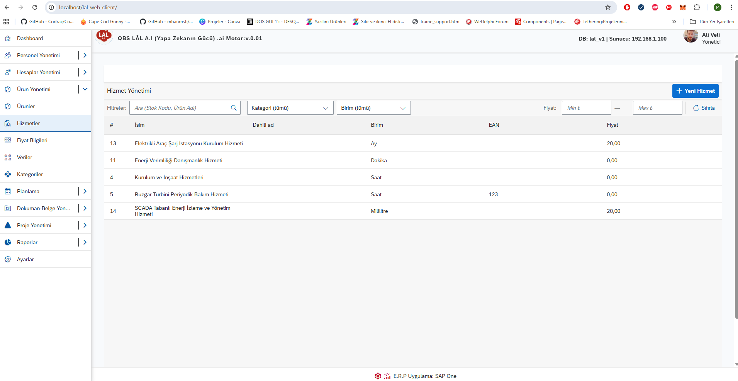Open the Birim (tümü) dropdown
The width and height of the screenshot is (738, 381).
[373, 108]
